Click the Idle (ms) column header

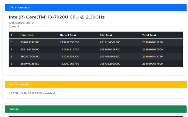[106, 35]
